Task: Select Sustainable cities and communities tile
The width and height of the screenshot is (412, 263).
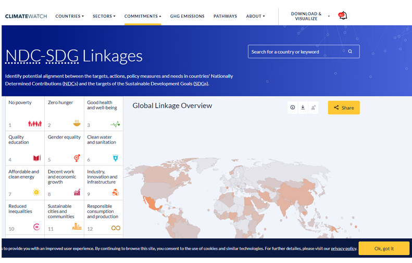Action: tap(65, 217)
